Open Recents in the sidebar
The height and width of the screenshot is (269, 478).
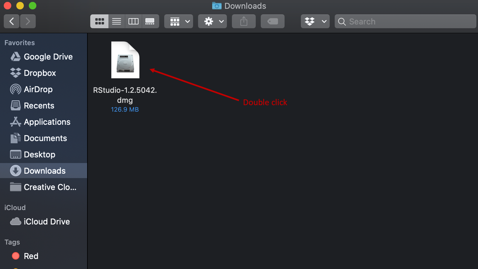tap(44, 106)
